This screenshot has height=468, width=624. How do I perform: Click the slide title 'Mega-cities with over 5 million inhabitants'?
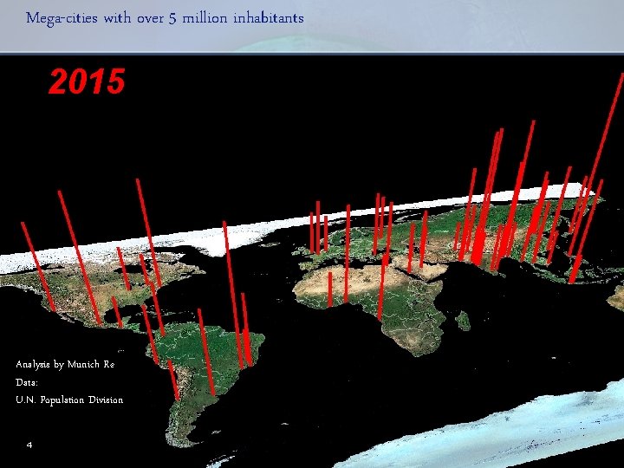(x=165, y=18)
